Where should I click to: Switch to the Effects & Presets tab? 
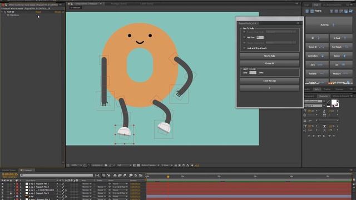(x=340, y=96)
